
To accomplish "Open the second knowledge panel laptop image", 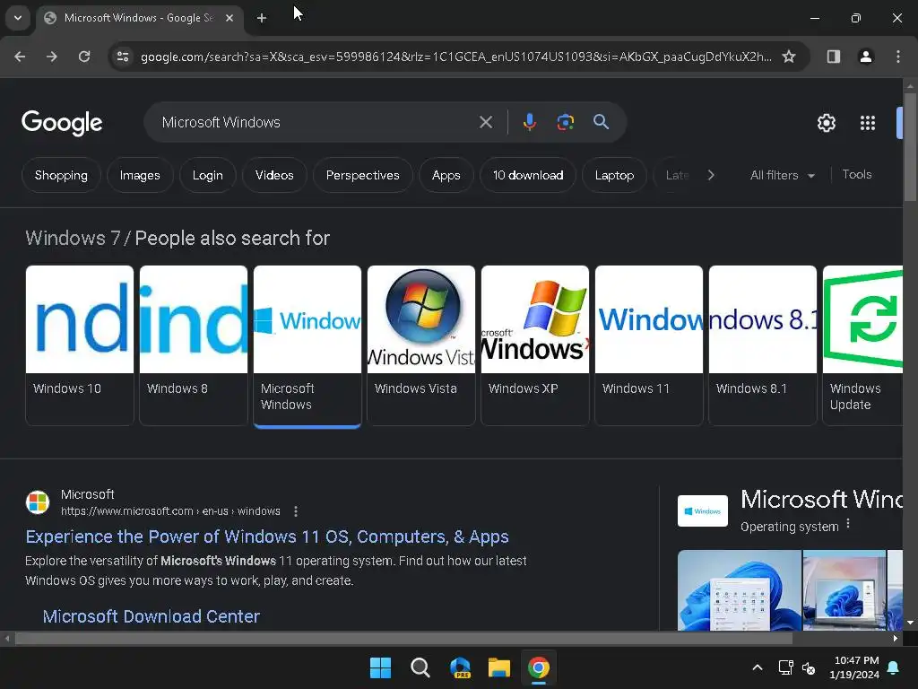I will (844, 590).
